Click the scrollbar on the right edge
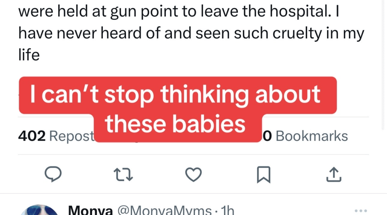Screen dimensions: 387x215 click(384, 63)
